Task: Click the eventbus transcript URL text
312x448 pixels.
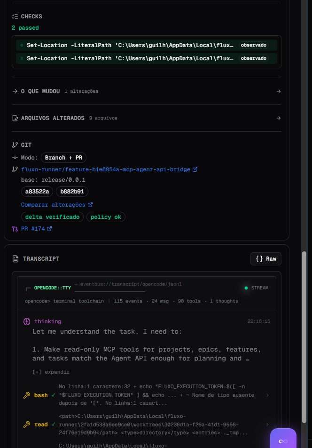Action: (131, 284)
